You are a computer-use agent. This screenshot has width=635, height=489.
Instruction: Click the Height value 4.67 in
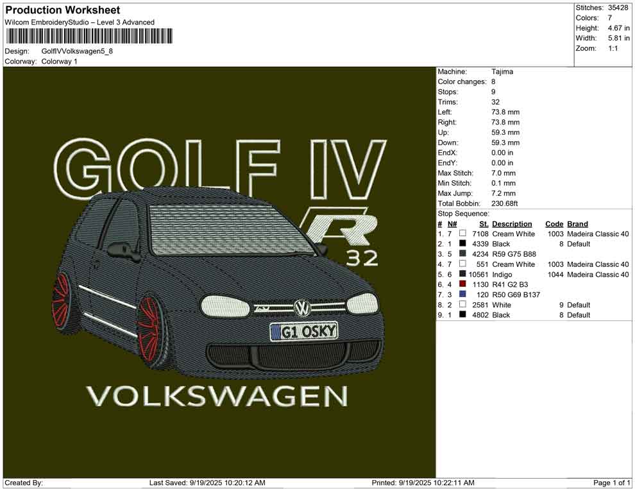[618, 28]
